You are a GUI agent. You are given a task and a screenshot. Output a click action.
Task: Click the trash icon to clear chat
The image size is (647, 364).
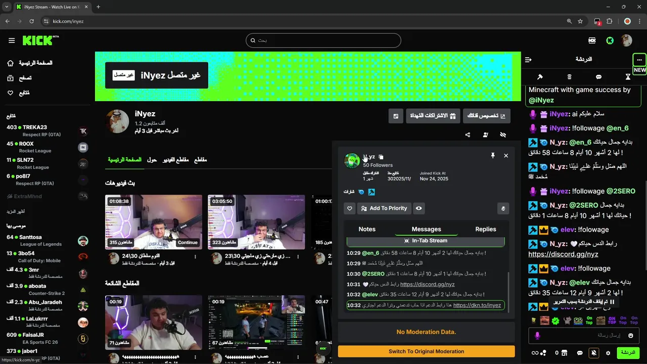click(569, 77)
